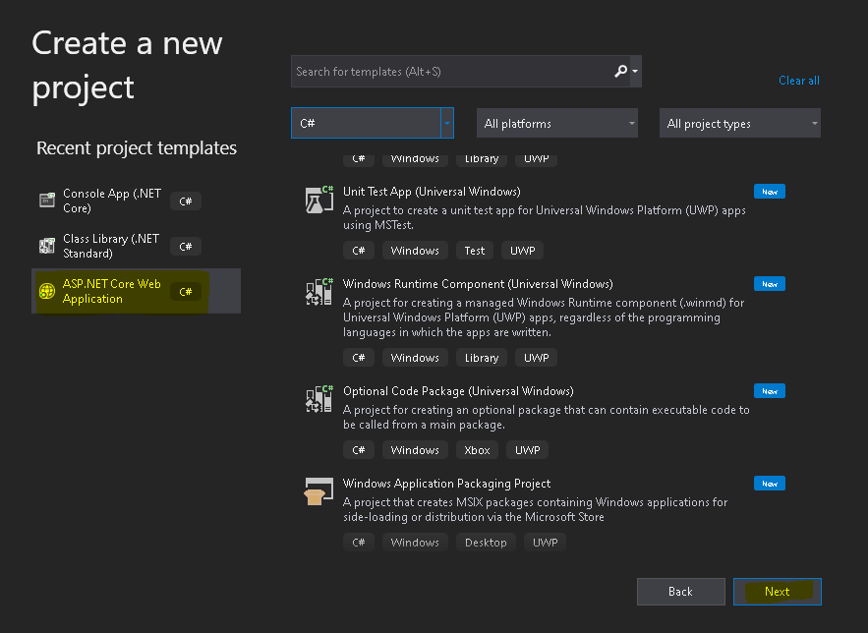The image size is (868, 633).
Task: Click the Unit Test App flask icon
Action: click(319, 200)
